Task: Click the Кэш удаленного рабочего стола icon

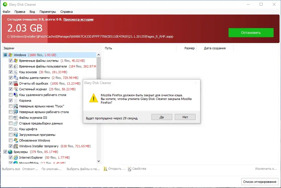Action: point(16,95)
